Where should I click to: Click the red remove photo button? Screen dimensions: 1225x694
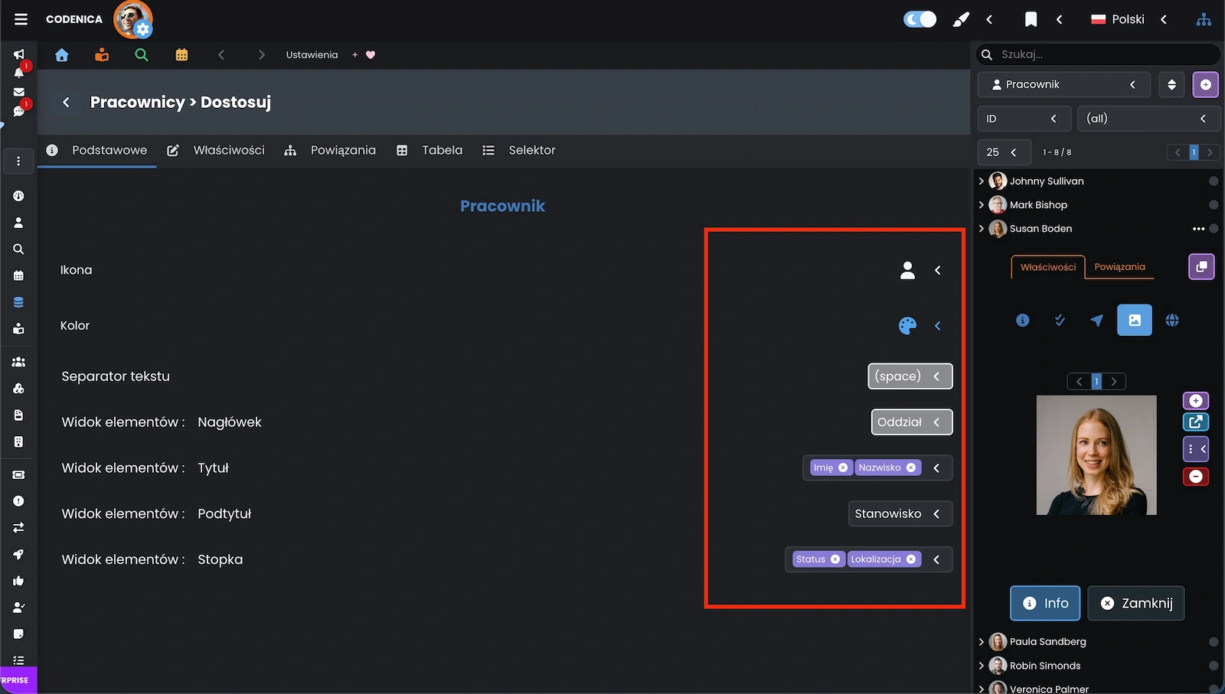1195,477
